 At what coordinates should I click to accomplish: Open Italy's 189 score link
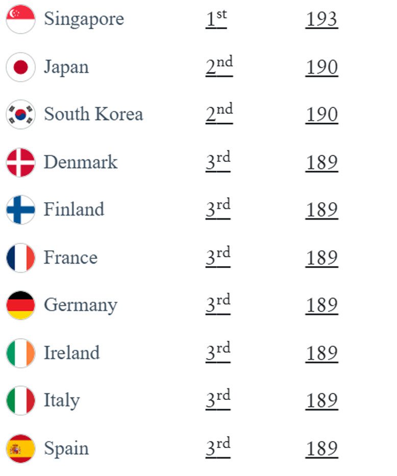(321, 401)
